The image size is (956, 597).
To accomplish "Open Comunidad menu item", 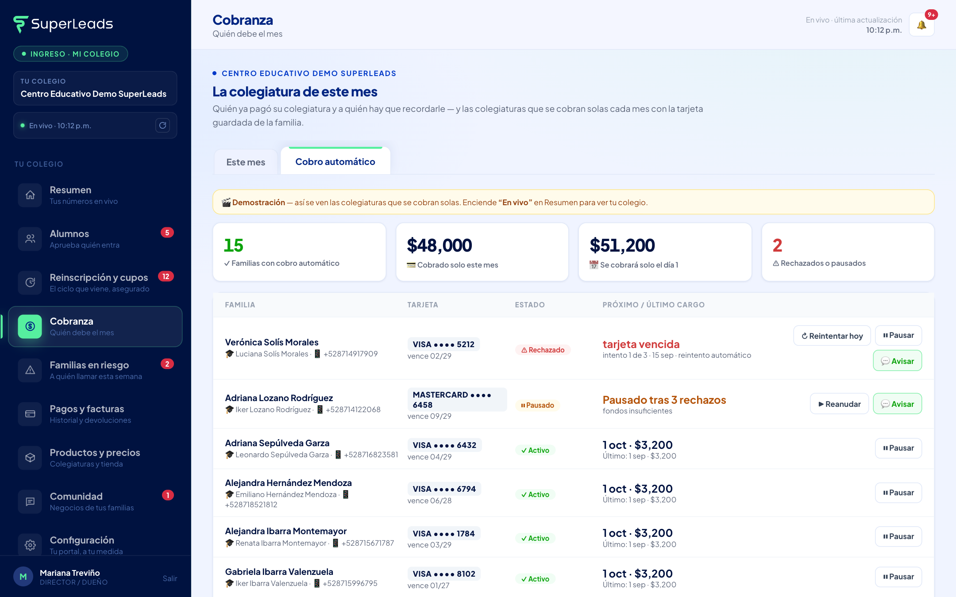I will click(95, 501).
